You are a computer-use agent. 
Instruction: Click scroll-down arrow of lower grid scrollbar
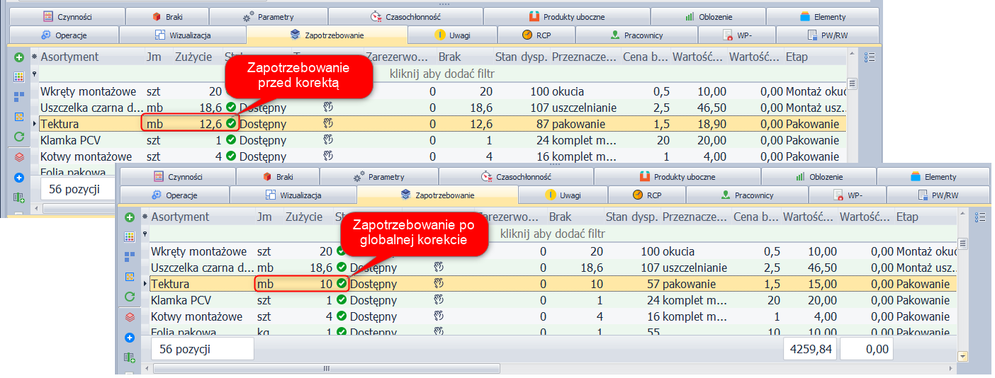click(962, 356)
